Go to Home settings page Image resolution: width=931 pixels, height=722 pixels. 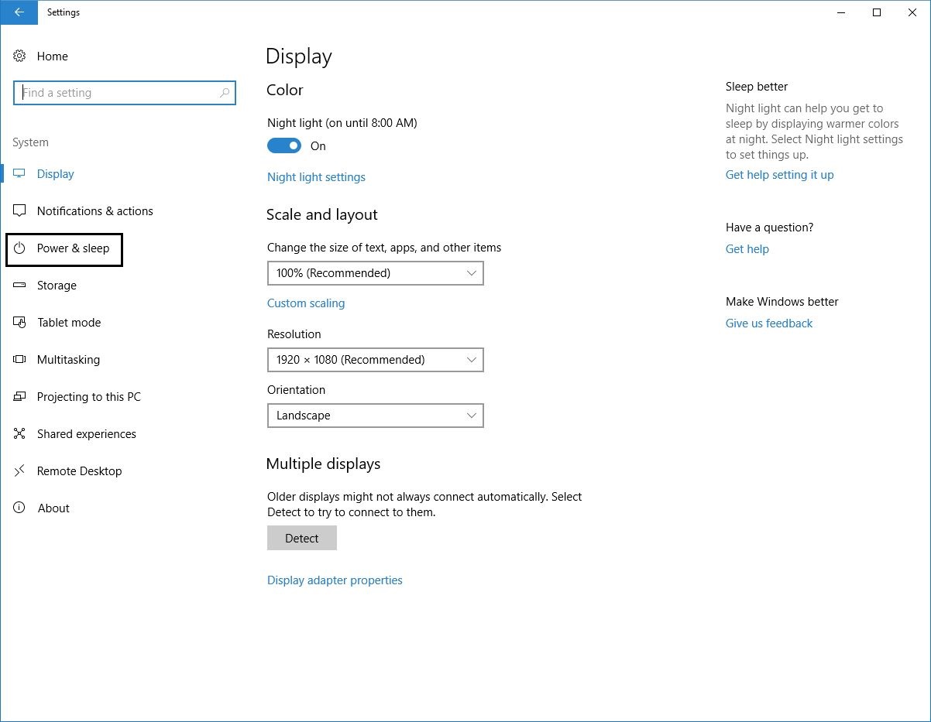[x=52, y=56]
